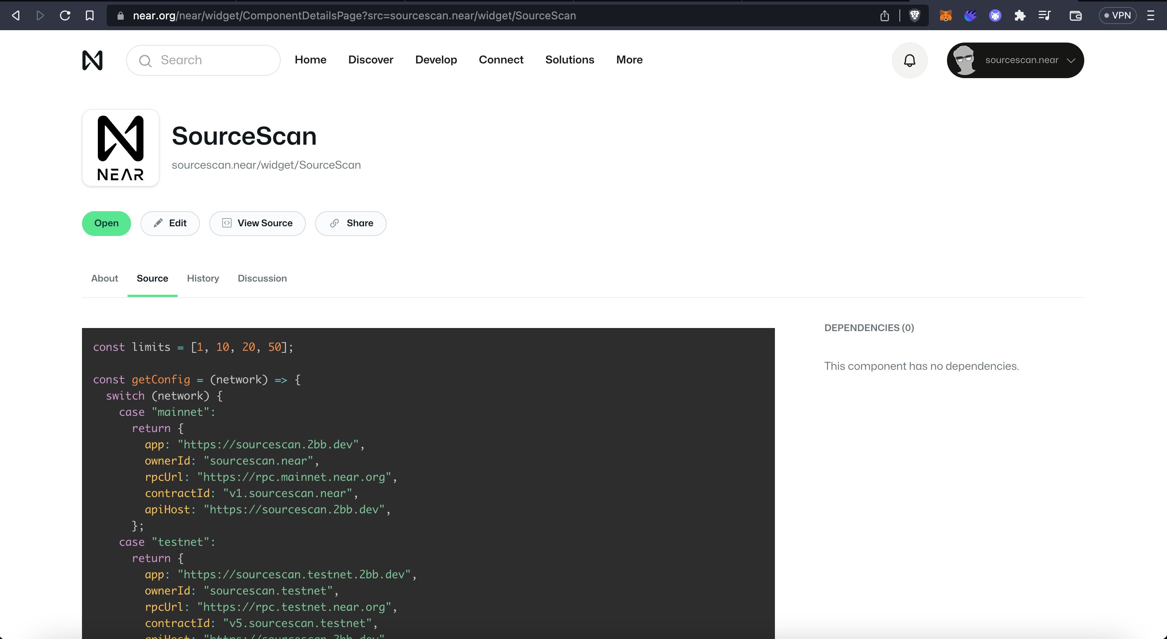Switch to the About tab
The width and height of the screenshot is (1167, 639).
[x=105, y=278]
